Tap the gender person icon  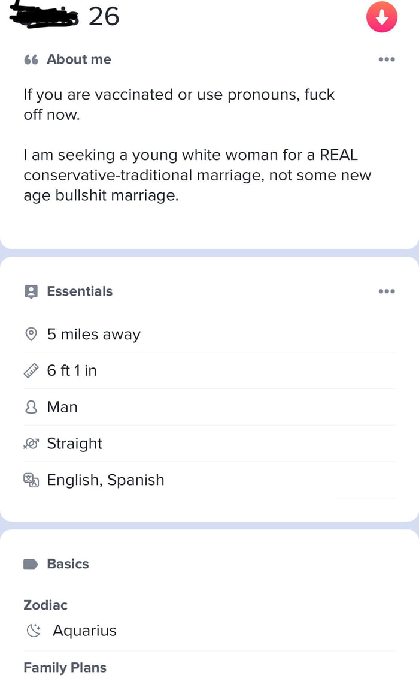point(31,408)
